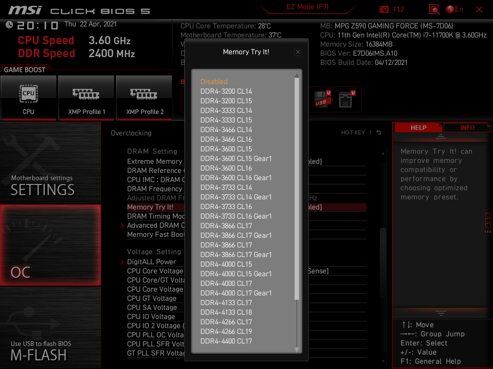This screenshot has width=493, height=369.
Task: Choose DDR4-4000 CL17 without Gear1
Action: (226, 283)
